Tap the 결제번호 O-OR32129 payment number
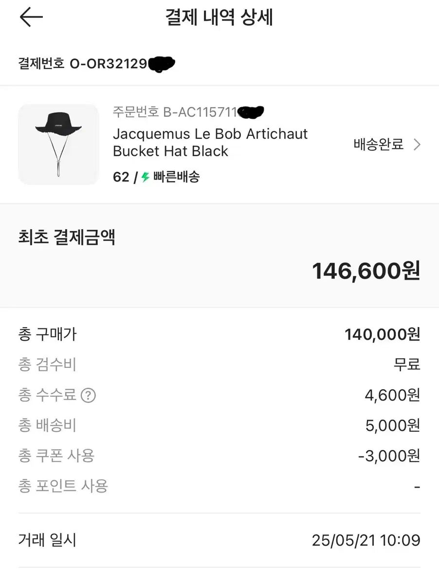Screen dimensions: 439x584 (96, 63)
